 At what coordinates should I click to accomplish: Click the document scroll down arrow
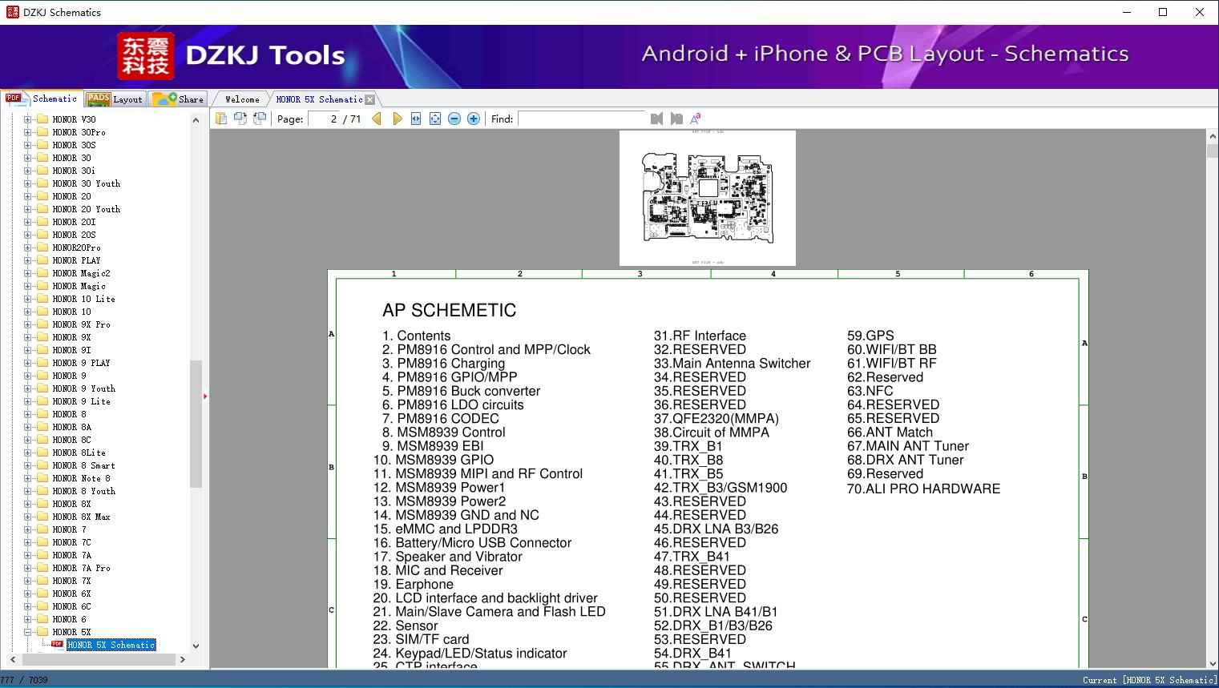[x=1212, y=662]
